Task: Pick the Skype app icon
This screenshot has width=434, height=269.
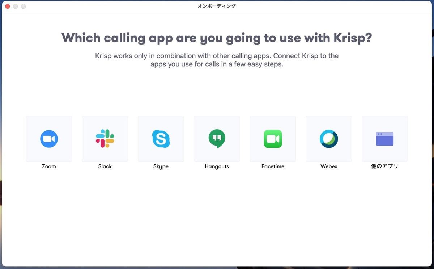Action: 161,139
